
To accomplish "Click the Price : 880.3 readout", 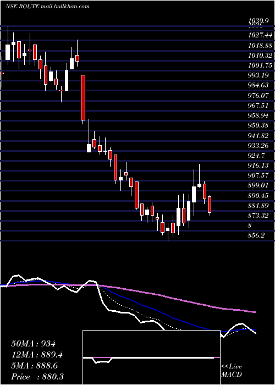I will (37, 377).
